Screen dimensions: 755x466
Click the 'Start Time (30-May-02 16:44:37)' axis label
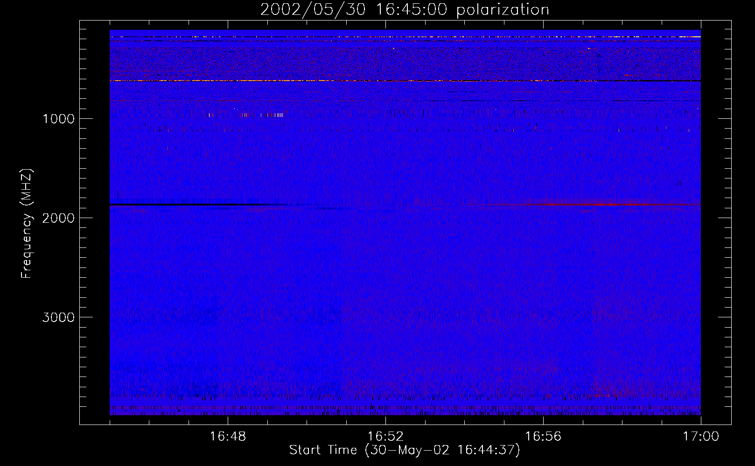[405, 450]
